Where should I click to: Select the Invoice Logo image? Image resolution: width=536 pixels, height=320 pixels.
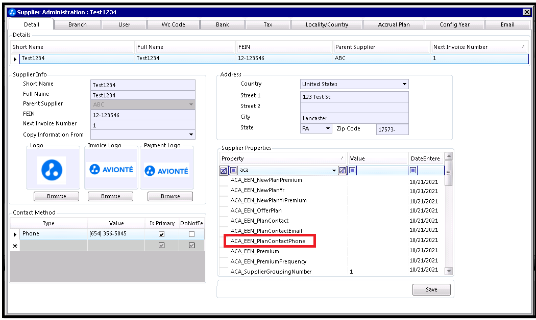[x=111, y=170]
